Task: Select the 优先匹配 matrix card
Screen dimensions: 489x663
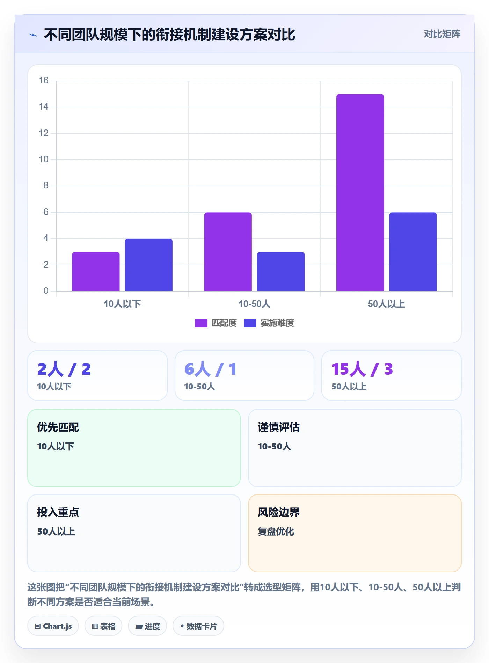Action: [x=134, y=448]
